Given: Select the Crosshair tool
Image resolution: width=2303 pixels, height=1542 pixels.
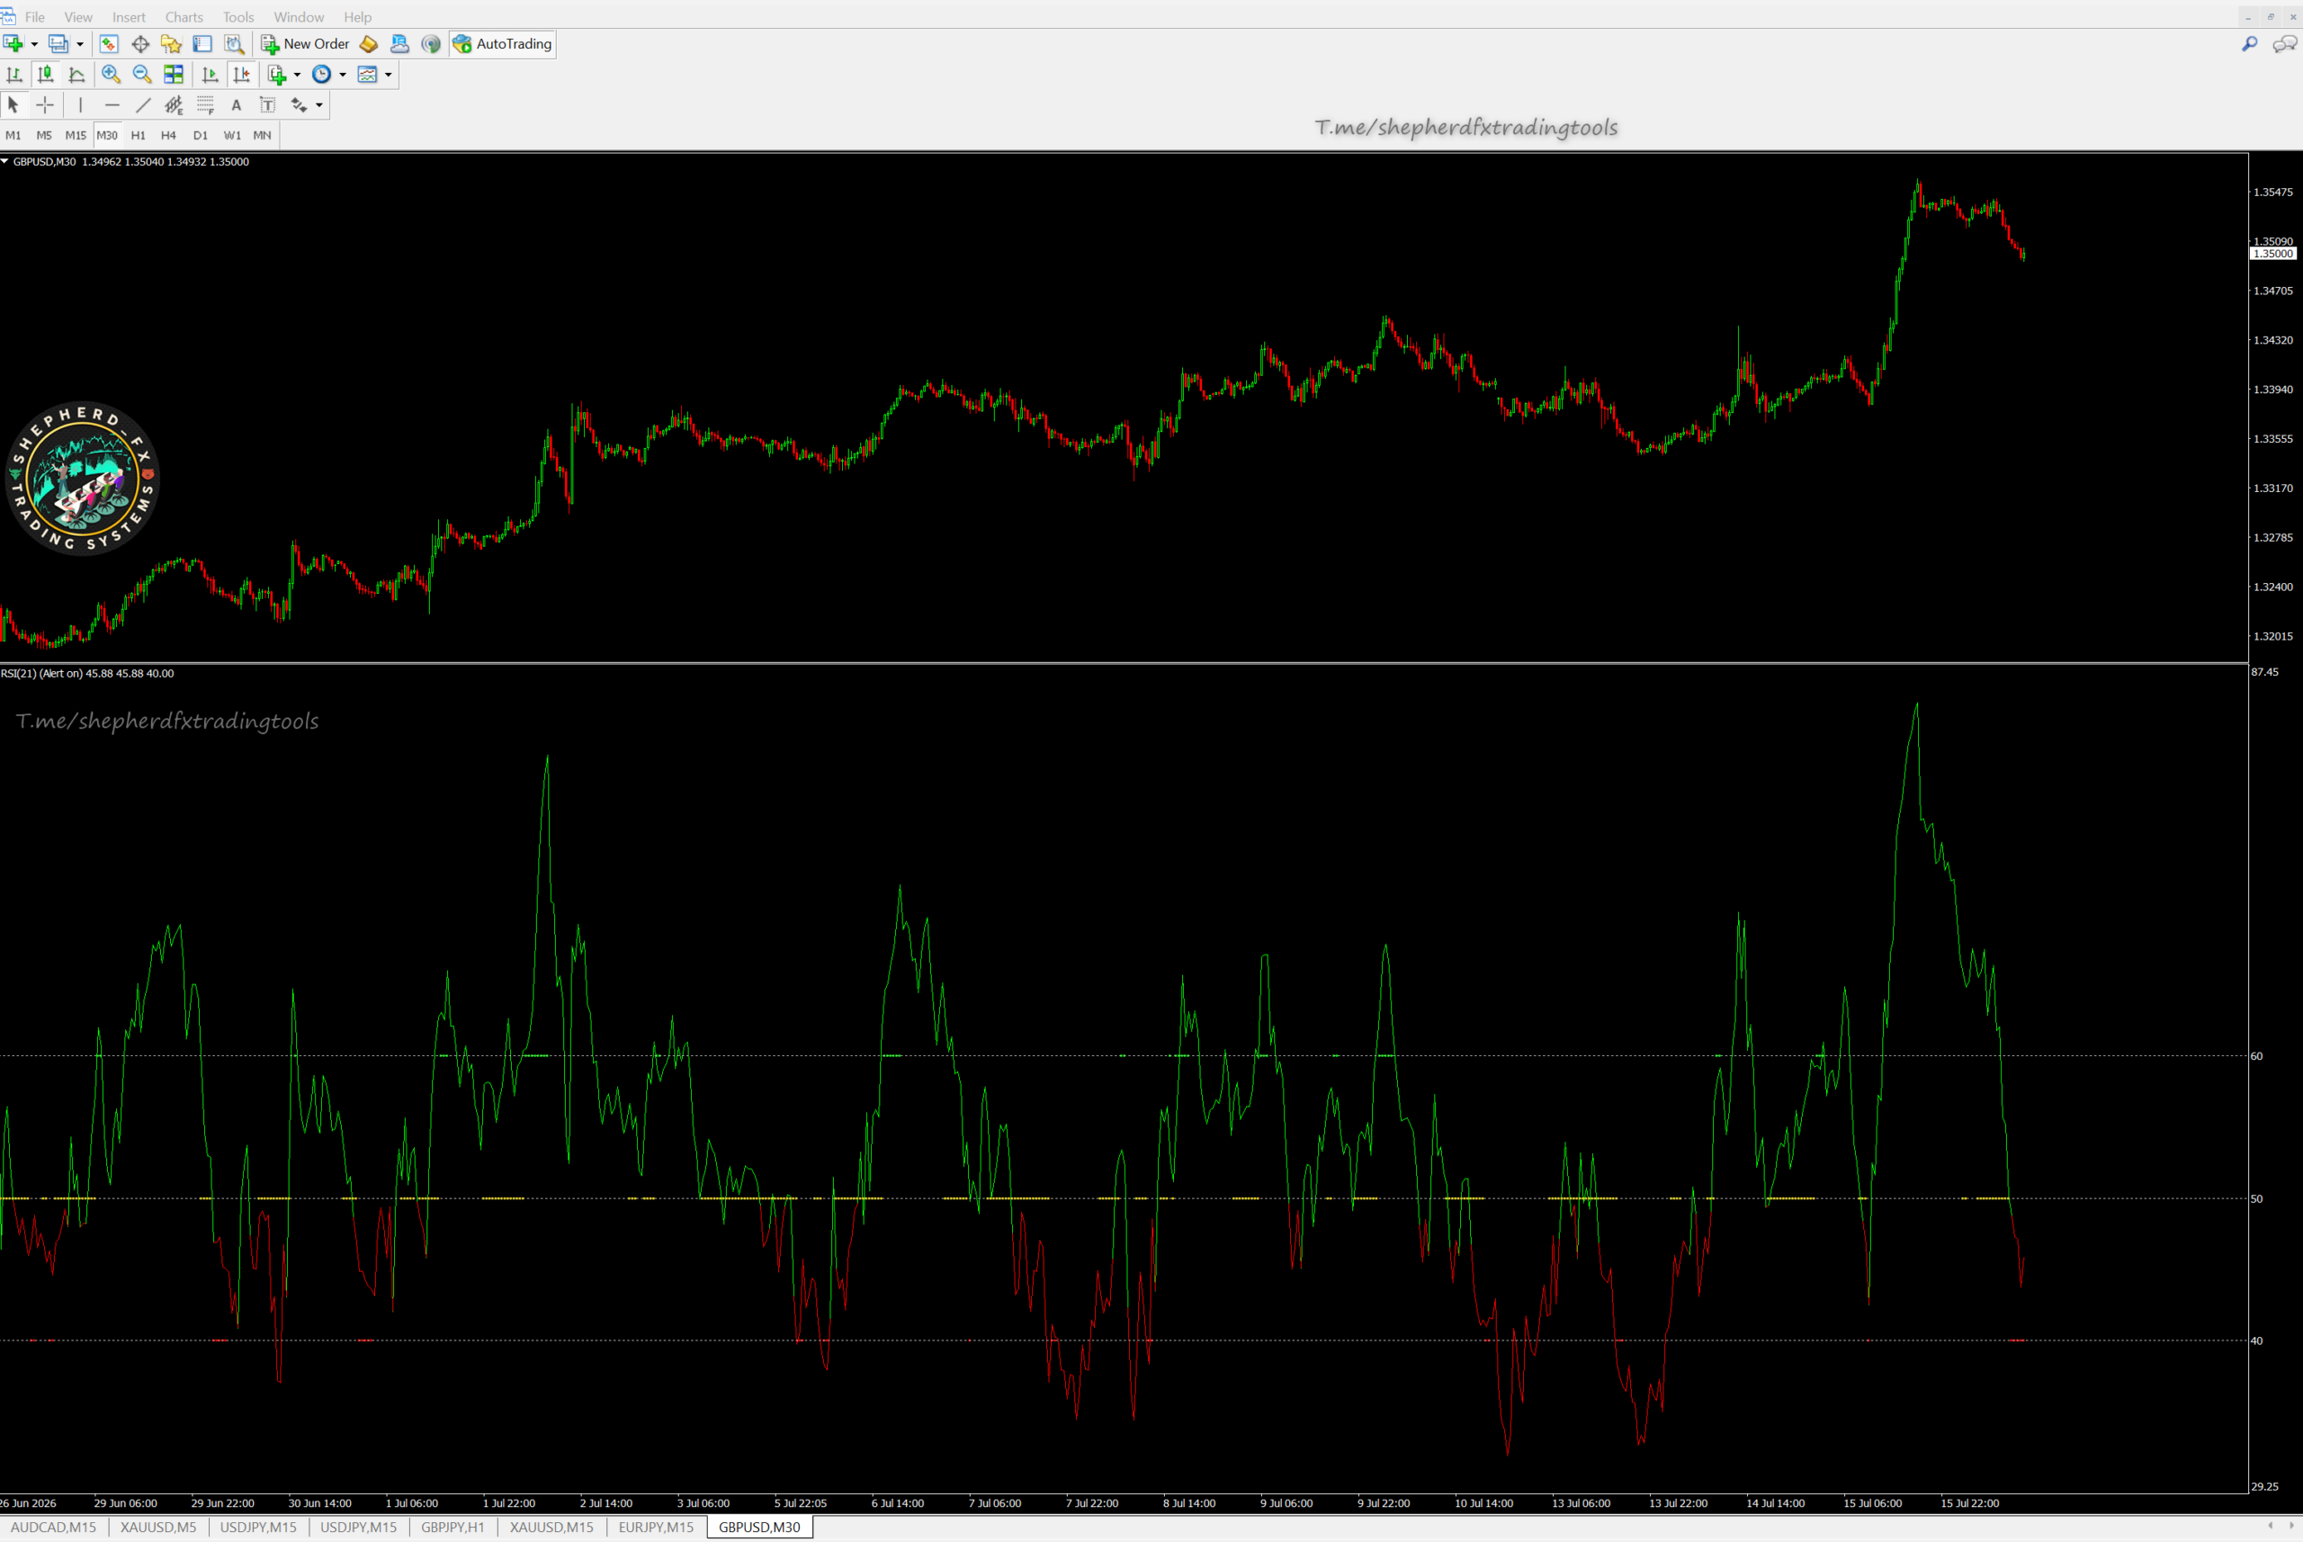Looking at the screenshot, I should click(45, 105).
